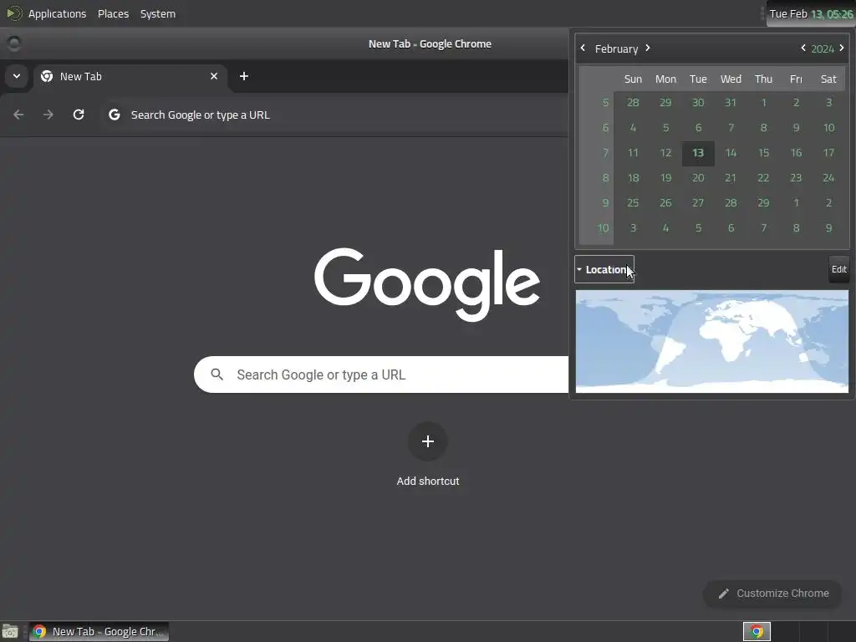Open the Places menu
The image size is (856, 642).
click(113, 13)
